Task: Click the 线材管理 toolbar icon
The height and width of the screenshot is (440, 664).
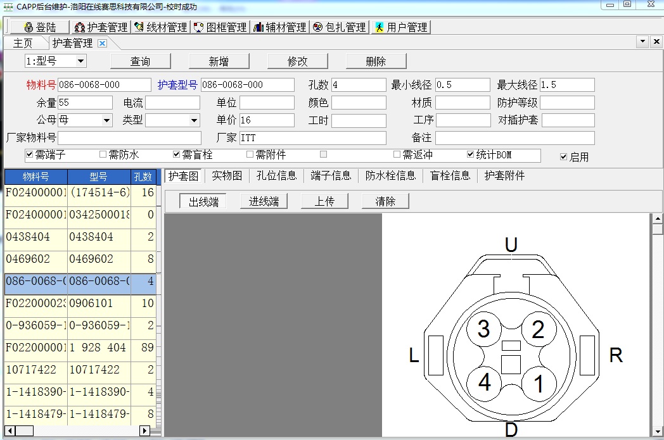Action: [x=139, y=27]
